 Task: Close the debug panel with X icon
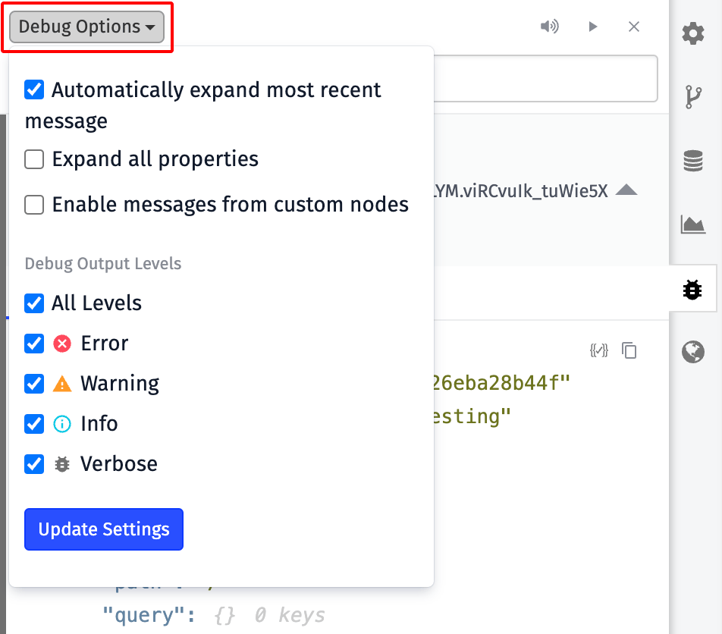tap(634, 27)
